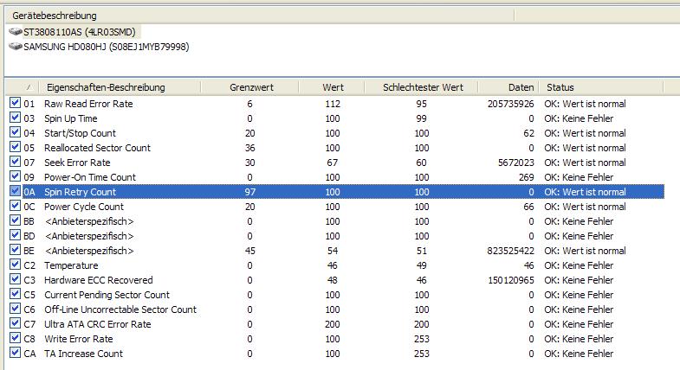Sort by the Status column header
The height and width of the screenshot is (370, 680).
pos(601,87)
